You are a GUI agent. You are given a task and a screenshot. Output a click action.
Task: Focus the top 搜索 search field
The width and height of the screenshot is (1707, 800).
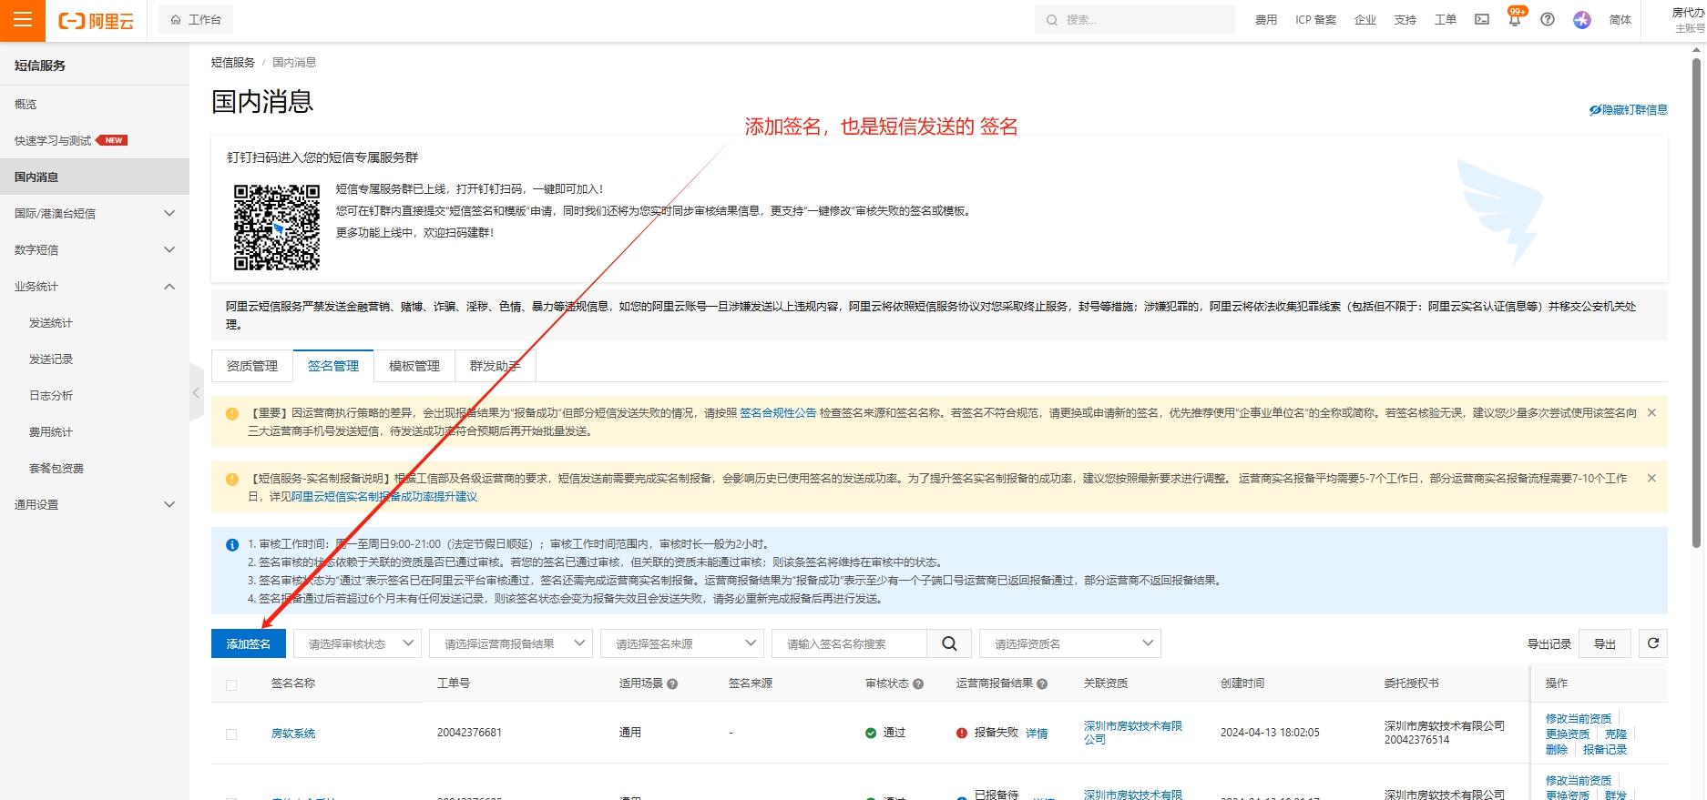point(1135,20)
